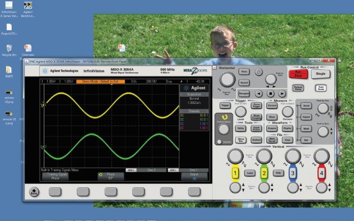
Task: Toggle the Digital channels button
Action: pyautogui.click(x=306, y=117)
